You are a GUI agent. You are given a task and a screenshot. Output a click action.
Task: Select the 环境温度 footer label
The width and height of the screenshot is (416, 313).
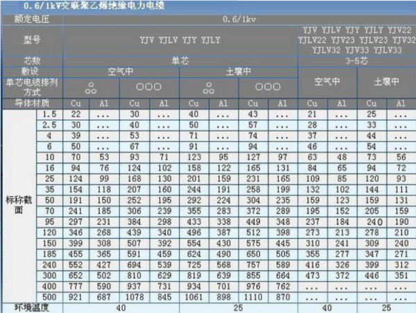point(32,308)
